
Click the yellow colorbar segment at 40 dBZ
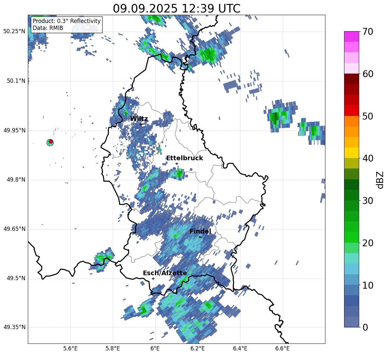pyautogui.click(x=351, y=153)
